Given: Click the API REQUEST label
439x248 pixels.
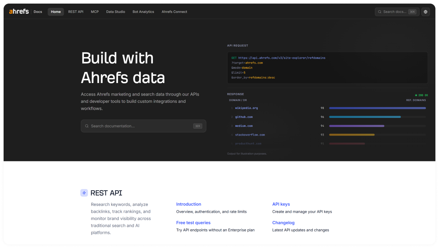Looking at the screenshot, I should click(238, 46).
